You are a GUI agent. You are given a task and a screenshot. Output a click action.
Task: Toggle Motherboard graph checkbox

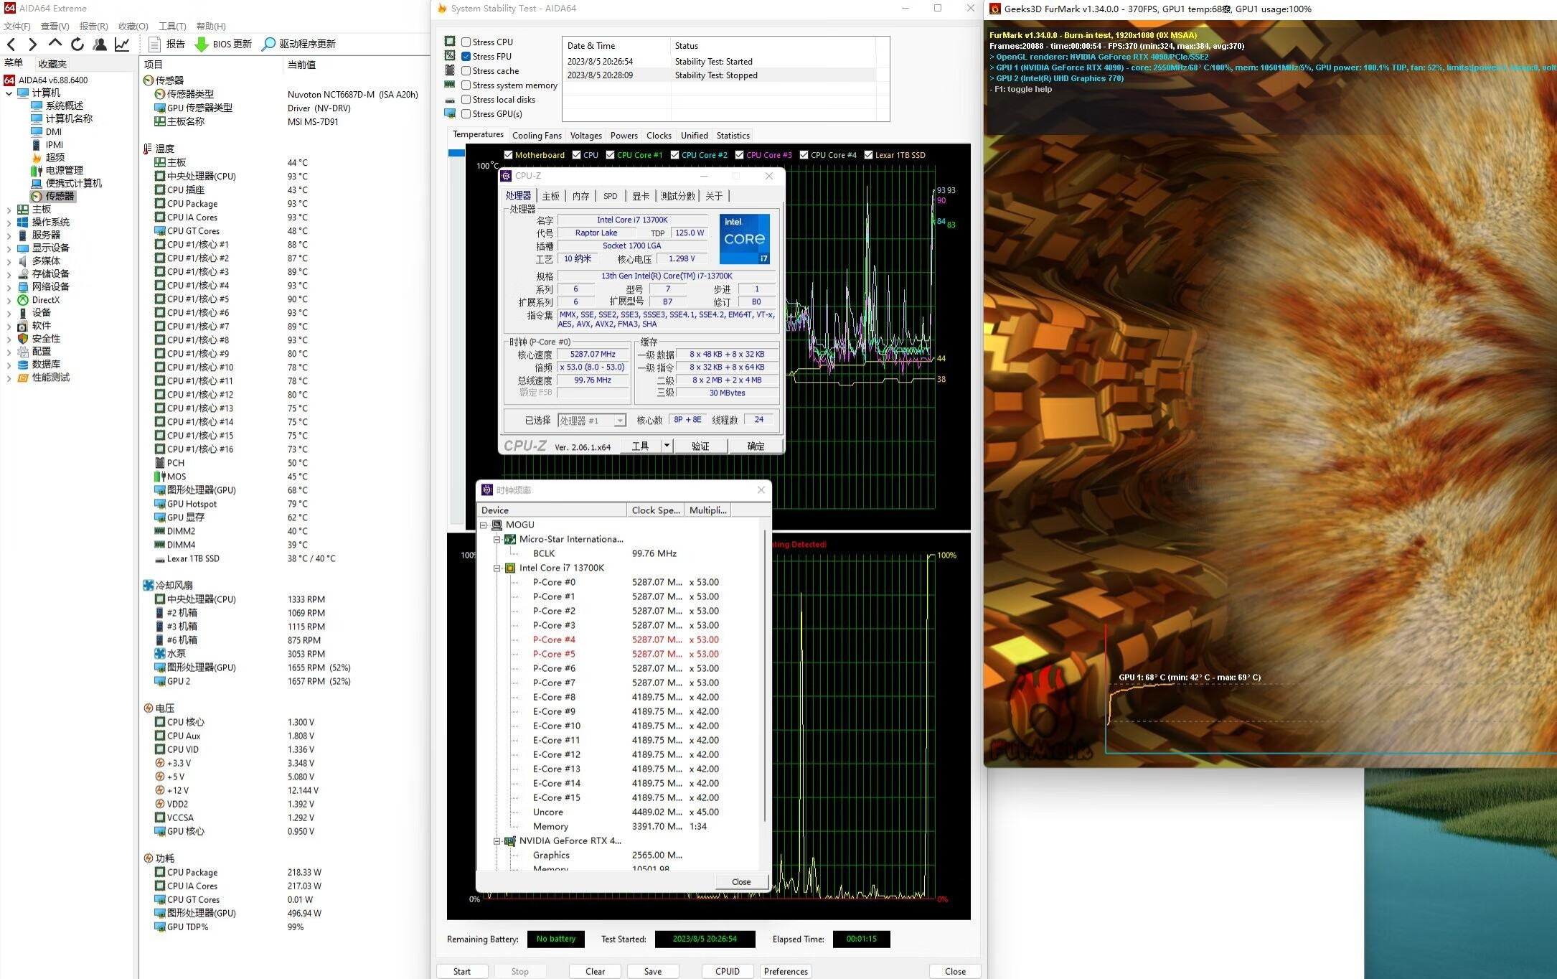pyautogui.click(x=508, y=155)
